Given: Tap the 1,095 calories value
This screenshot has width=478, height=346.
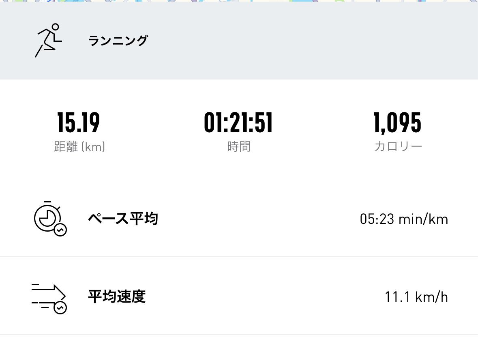Looking at the screenshot, I should [397, 122].
